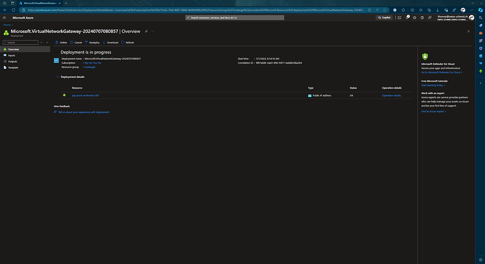Viewport: 485px width, 264px height.
Task: Open the notifications bell in Azure header
Action: pos(407,18)
